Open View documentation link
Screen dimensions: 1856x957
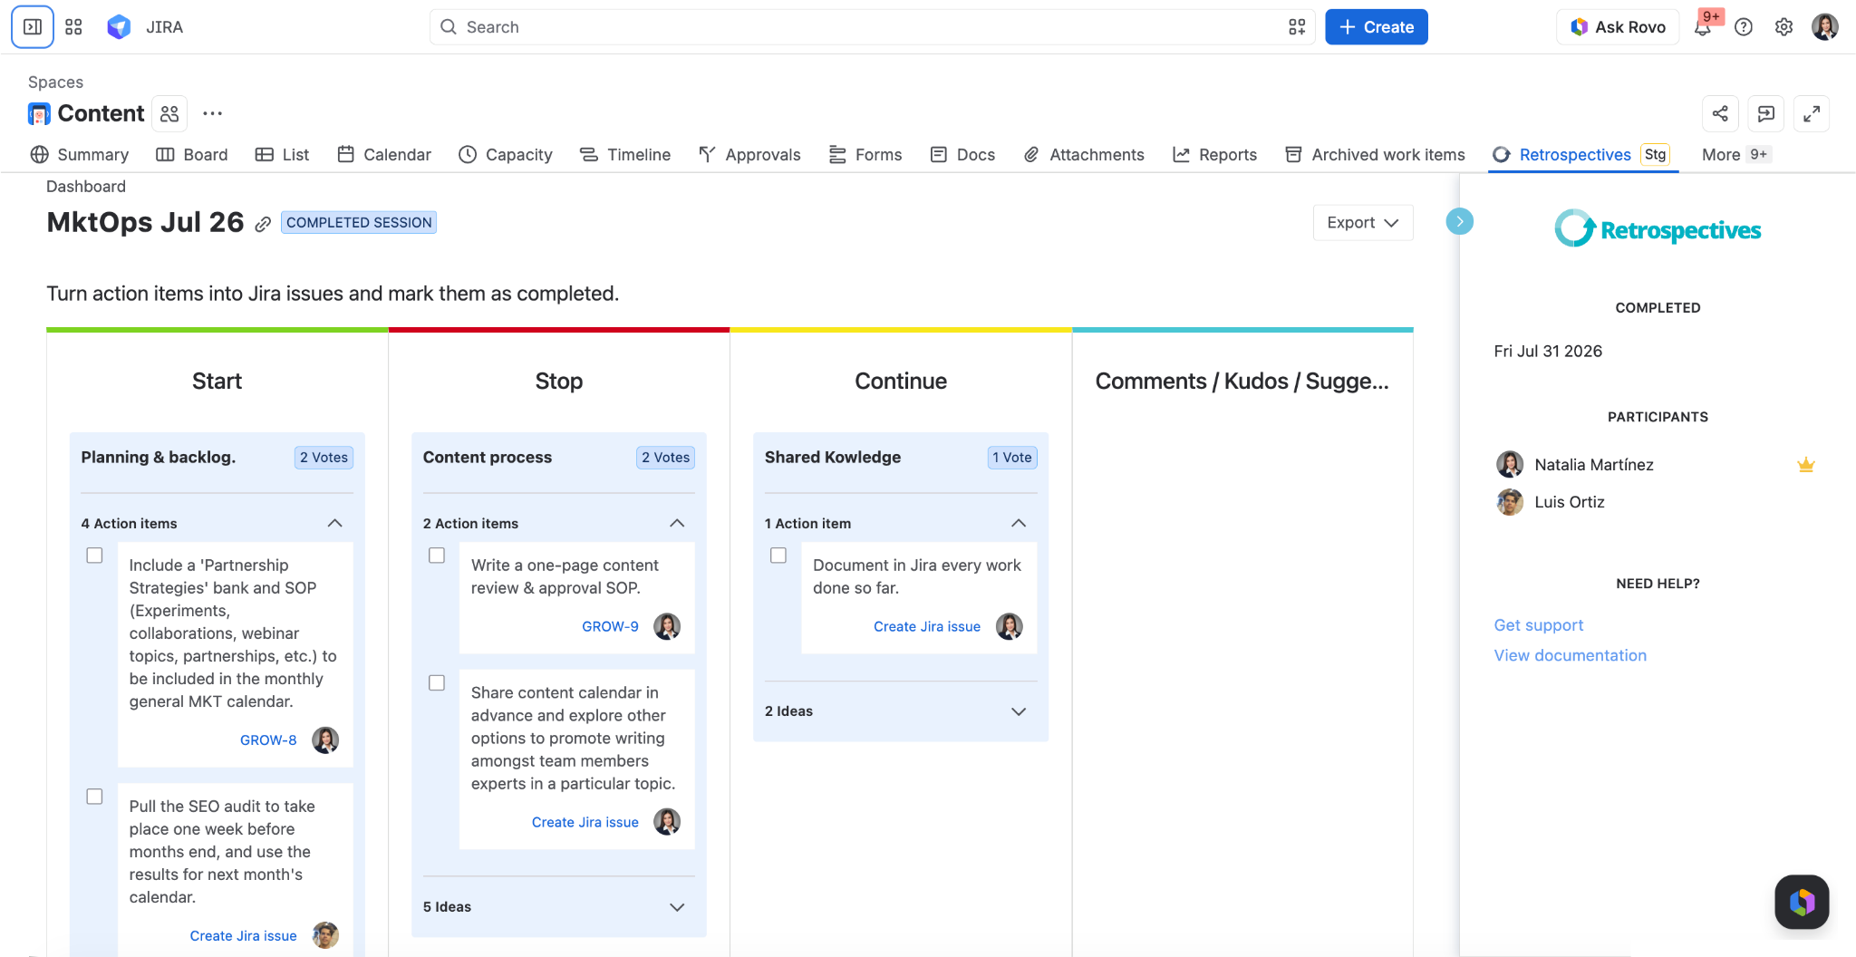point(1571,655)
